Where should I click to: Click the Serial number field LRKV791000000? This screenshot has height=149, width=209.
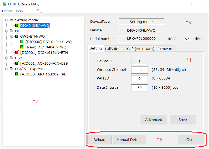141,39
